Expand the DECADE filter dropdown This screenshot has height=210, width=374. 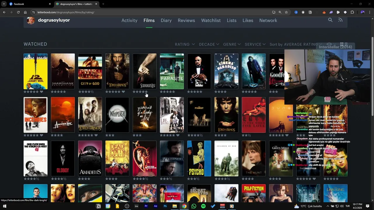click(209, 44)
